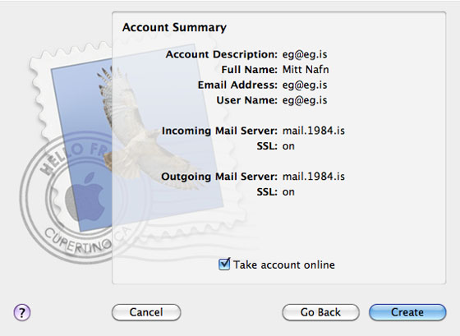Image resolution: width=460 pixels, height=336 pixels.
Task: Click the SSL on value under Outgoing server
Action: pos(288,192)
